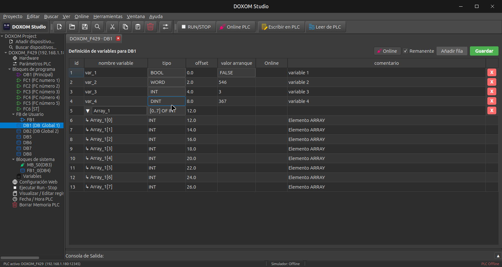502x267 pixels.
Task: Toggle the Online button above table
Action: pyautogui.click(x=387, y=51)
